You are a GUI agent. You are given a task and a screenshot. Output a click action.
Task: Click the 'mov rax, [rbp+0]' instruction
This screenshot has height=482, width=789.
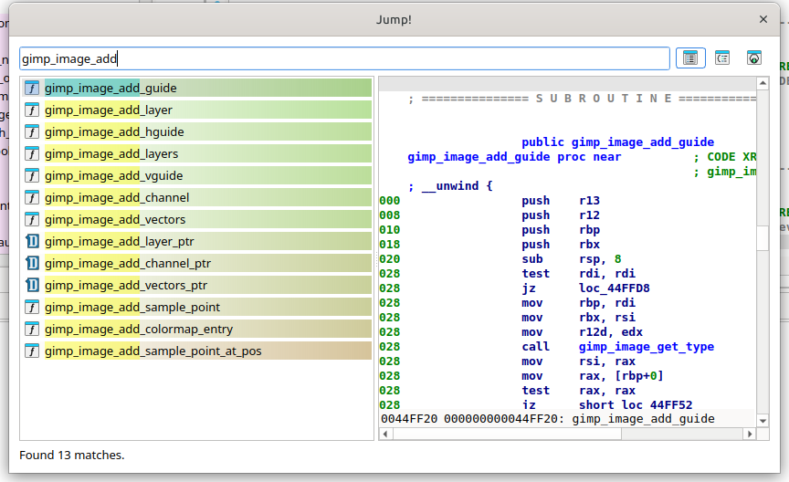[593, 376]
